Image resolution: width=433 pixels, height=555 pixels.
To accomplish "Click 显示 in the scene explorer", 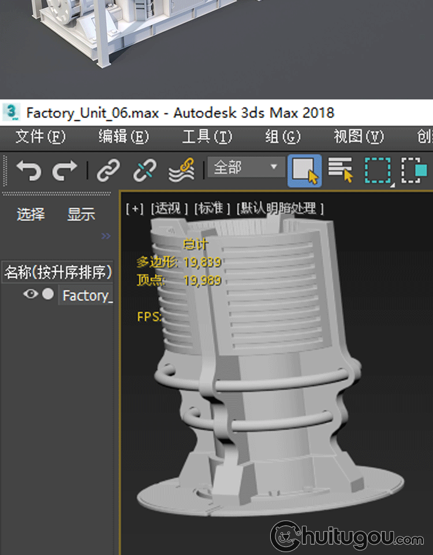I will click(81, 214).
